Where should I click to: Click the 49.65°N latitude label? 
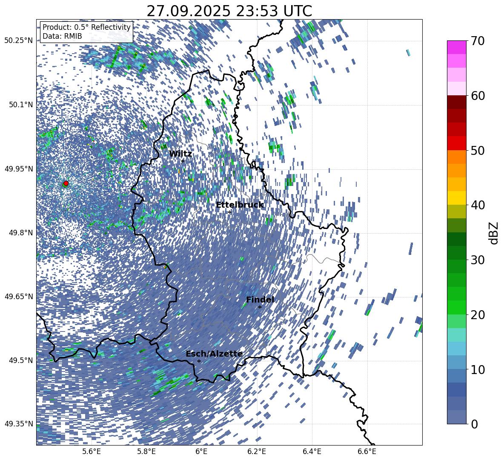tap(19, 296)
